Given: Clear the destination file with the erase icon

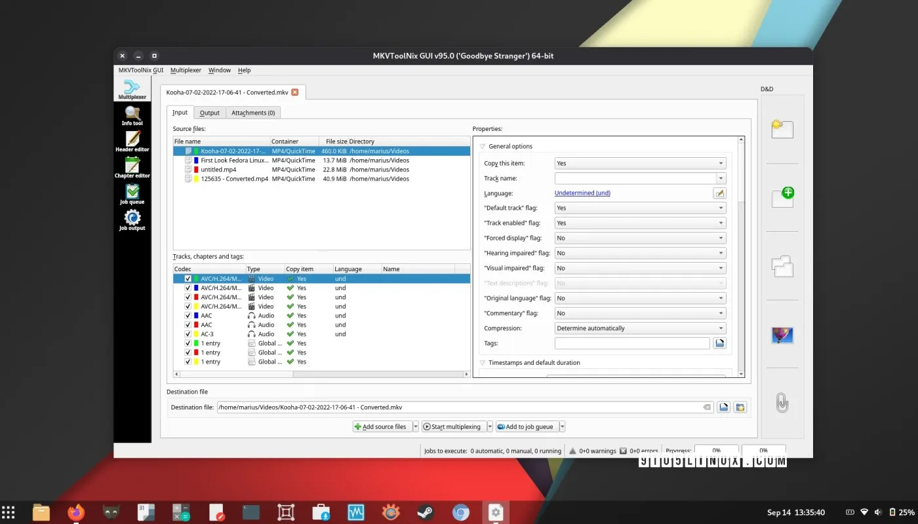Looking at the screenshot, I should (706, 407).
